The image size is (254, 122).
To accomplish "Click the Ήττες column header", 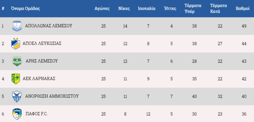I will coord(170,8).
